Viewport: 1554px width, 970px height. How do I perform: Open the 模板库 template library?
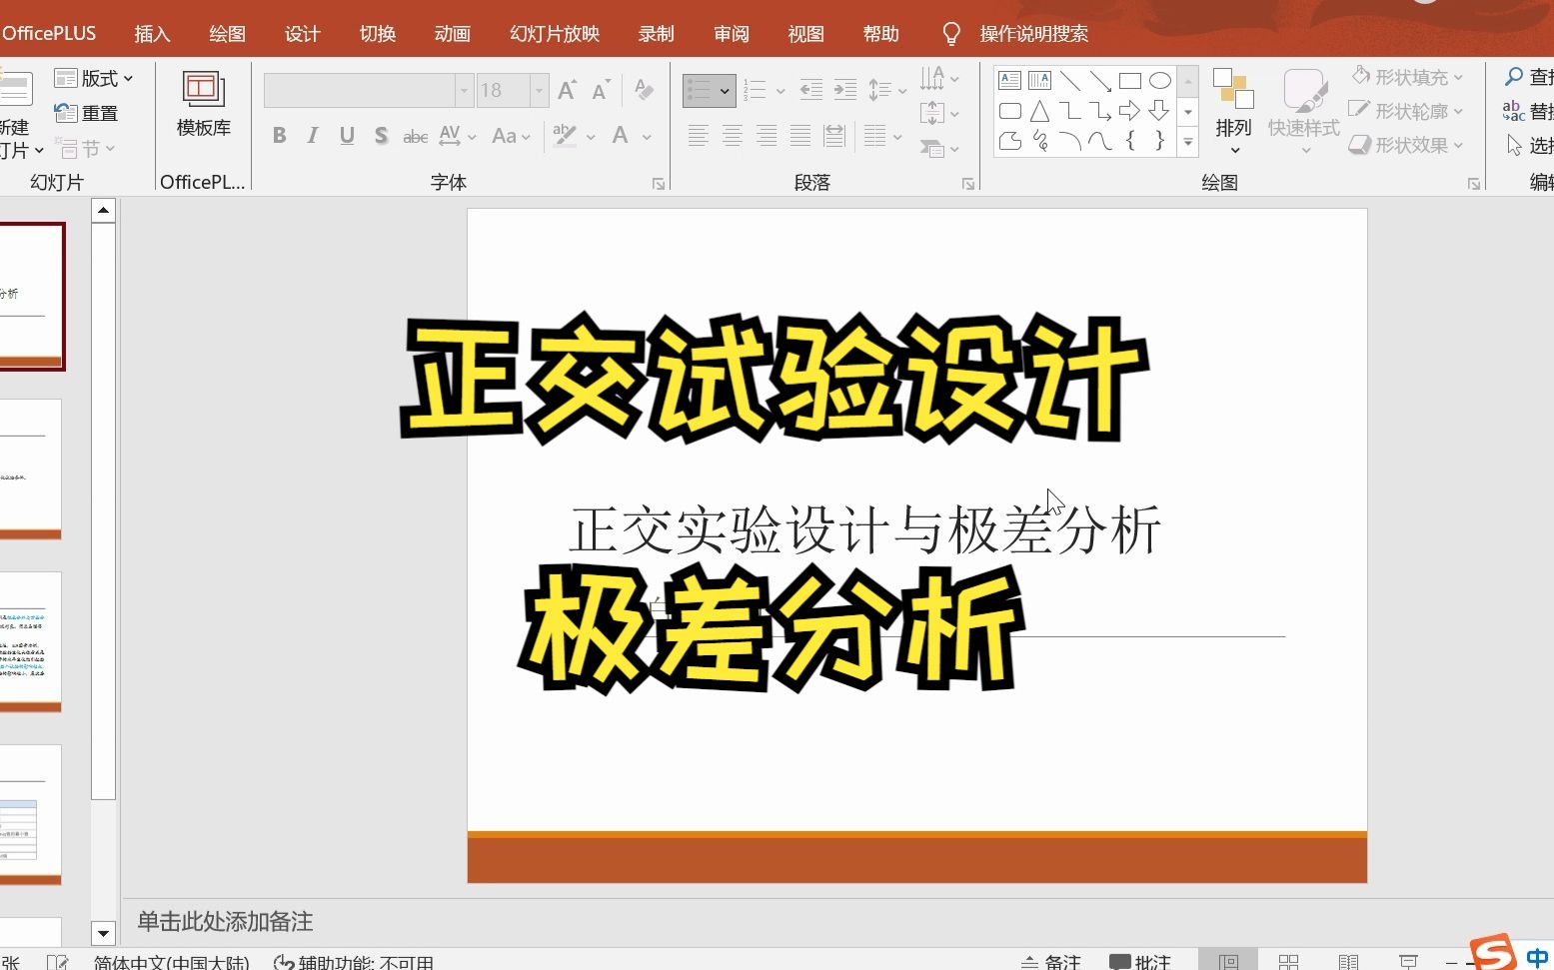[204, 104]
